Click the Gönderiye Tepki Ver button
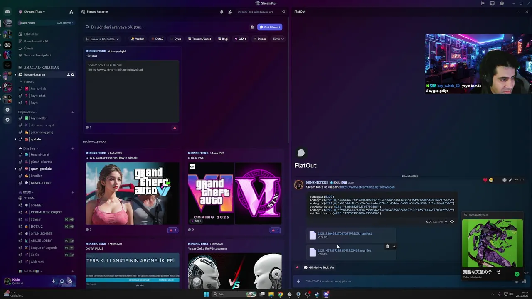Screen dimensions: 532x299 pyautogui.click(x=319, y=267)
